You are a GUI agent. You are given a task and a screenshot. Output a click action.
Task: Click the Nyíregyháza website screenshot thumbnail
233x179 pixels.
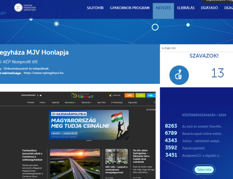(78, 135)
